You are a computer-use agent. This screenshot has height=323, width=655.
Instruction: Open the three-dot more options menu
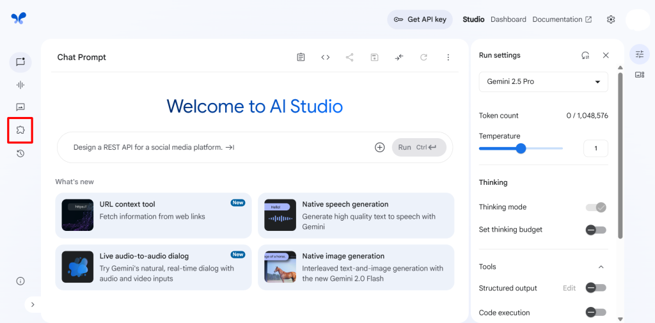tap(448, 58)
